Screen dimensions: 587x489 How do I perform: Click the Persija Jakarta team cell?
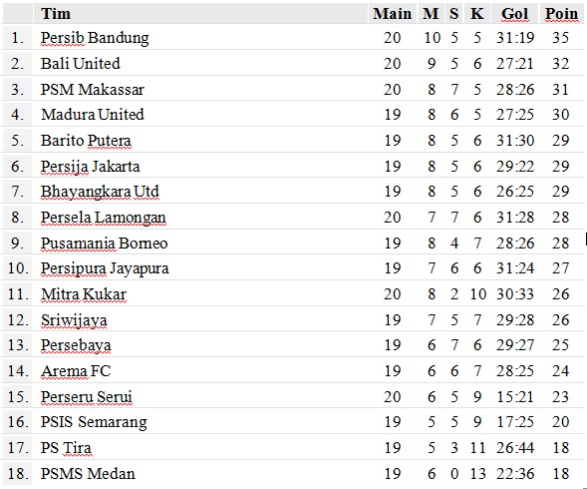pos(91,167)
